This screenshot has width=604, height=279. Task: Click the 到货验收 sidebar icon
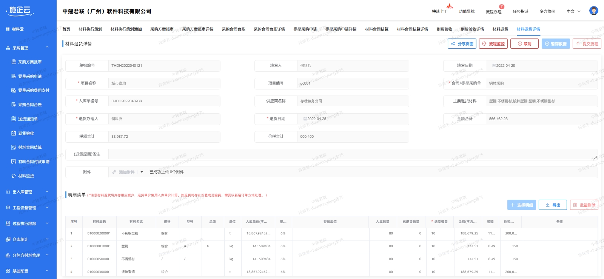[x=14, y=133]
